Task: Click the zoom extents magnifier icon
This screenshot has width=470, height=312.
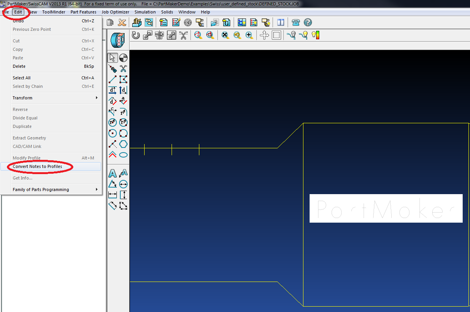Action: (225, 35)
